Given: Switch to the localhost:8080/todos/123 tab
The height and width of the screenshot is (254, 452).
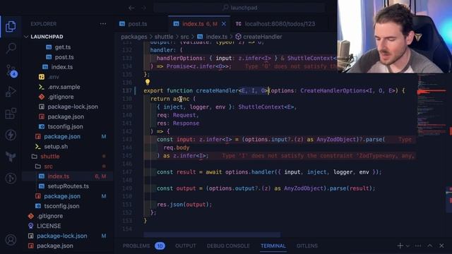Looking at the screenshot, I should tap(275, 24).
